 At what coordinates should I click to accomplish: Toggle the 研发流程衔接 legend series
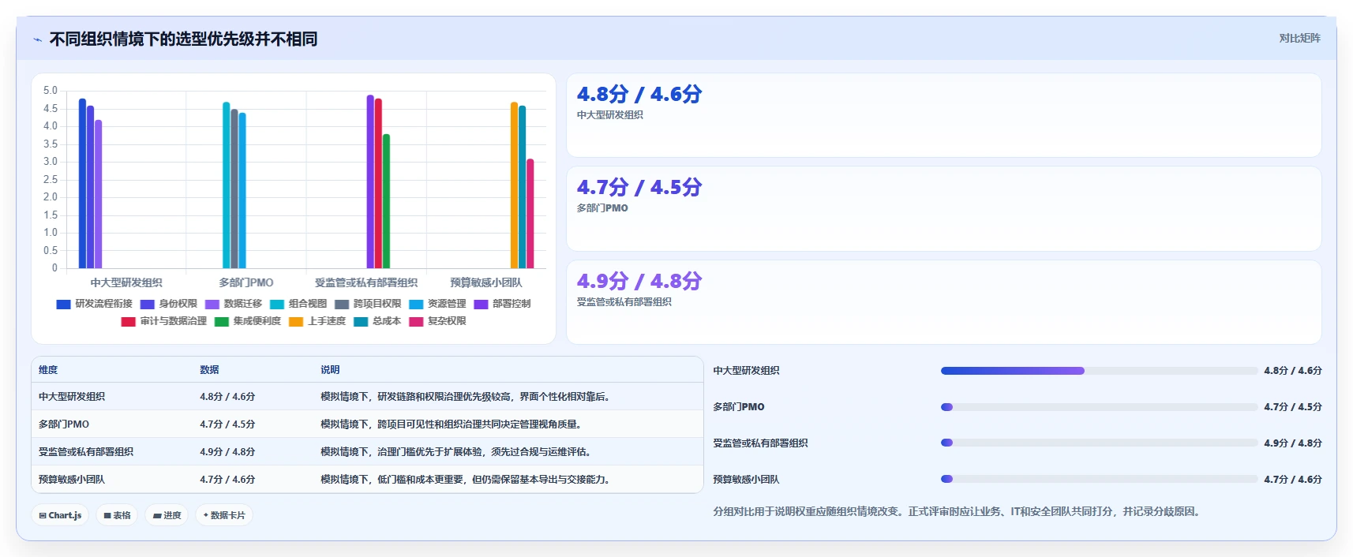[x=95, y=304]
